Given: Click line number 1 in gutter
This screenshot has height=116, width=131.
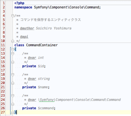Looking at the screenshot, I should coord(4,3).
